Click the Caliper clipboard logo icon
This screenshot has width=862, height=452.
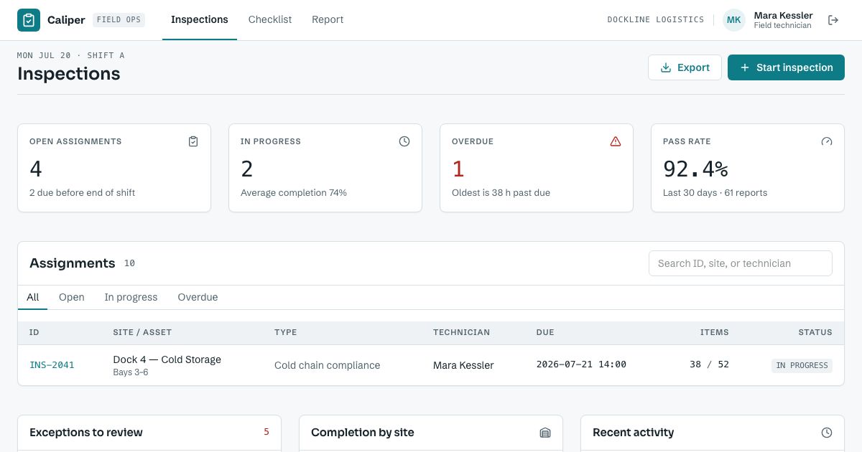[29, 20]
